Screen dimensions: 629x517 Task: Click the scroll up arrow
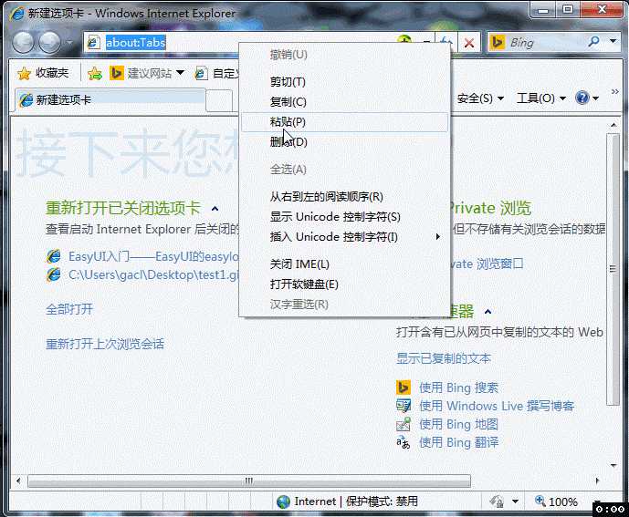613,125
